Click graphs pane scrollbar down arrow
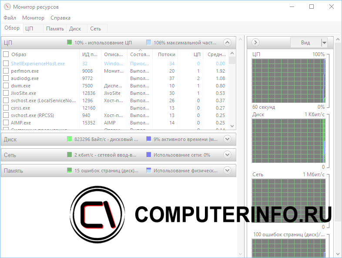The image size is (342, 258). point(338,254)
